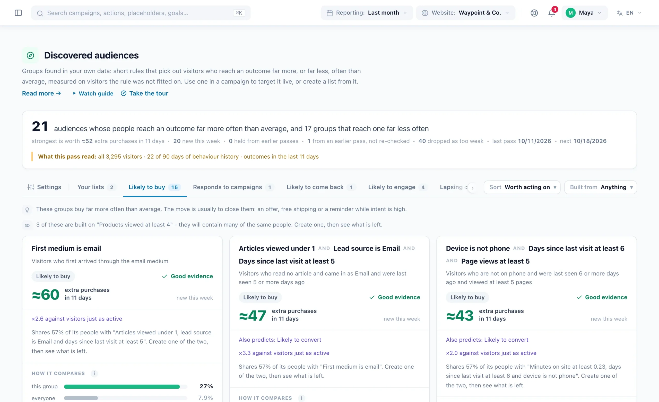Open the Likely to come back tab
This screenshot has width=659, height=402.
tap(321, 187)
